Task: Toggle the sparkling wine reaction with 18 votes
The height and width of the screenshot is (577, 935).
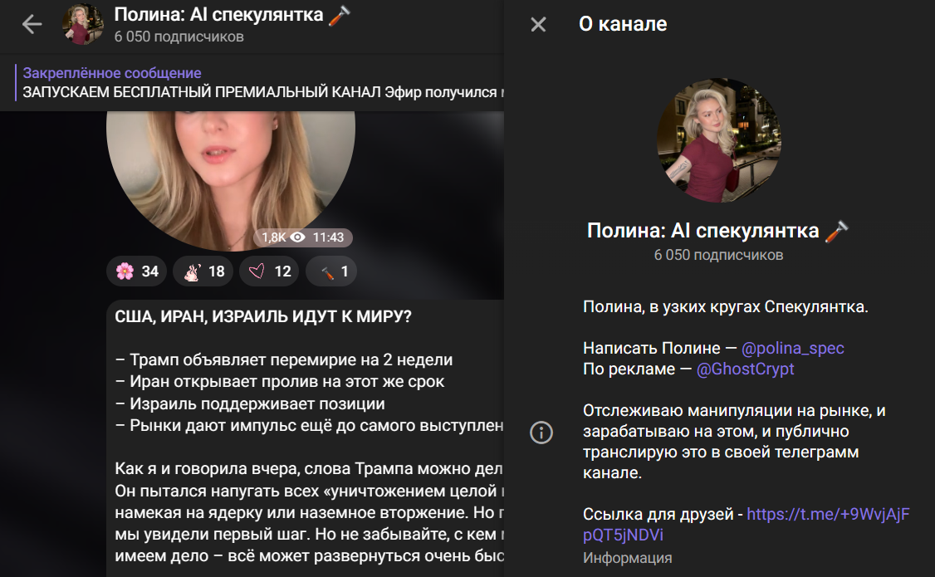Action: pyautogui.click(x=203, y=271)
